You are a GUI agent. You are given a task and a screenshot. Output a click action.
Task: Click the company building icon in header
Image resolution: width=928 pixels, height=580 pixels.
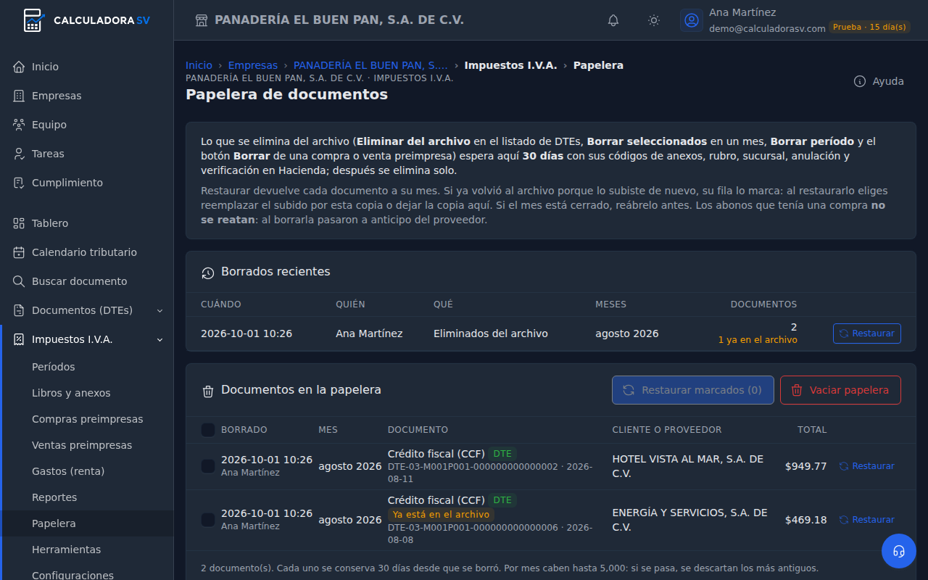[x=202, y=20]
